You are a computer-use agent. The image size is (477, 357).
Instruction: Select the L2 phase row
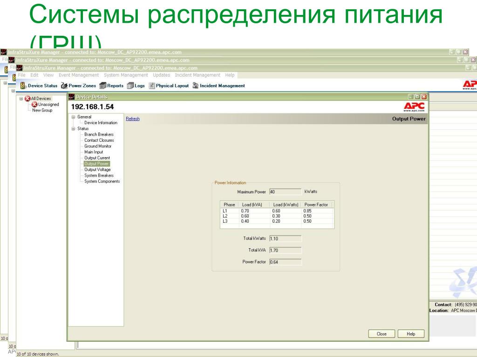(x=277, y=216)
